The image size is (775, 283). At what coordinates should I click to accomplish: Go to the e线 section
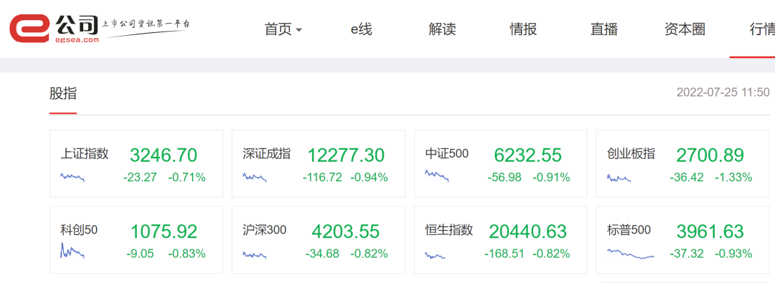click(361, 29)
